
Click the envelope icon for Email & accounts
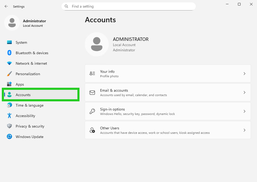[92, 92]
